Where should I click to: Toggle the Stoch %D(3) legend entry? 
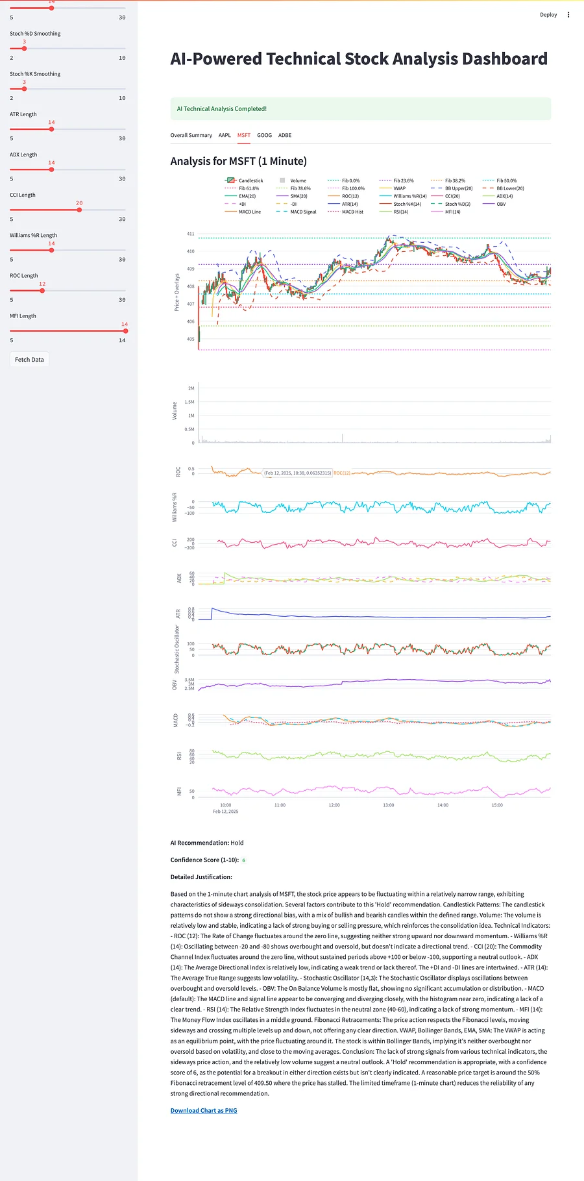coord(451,204)
